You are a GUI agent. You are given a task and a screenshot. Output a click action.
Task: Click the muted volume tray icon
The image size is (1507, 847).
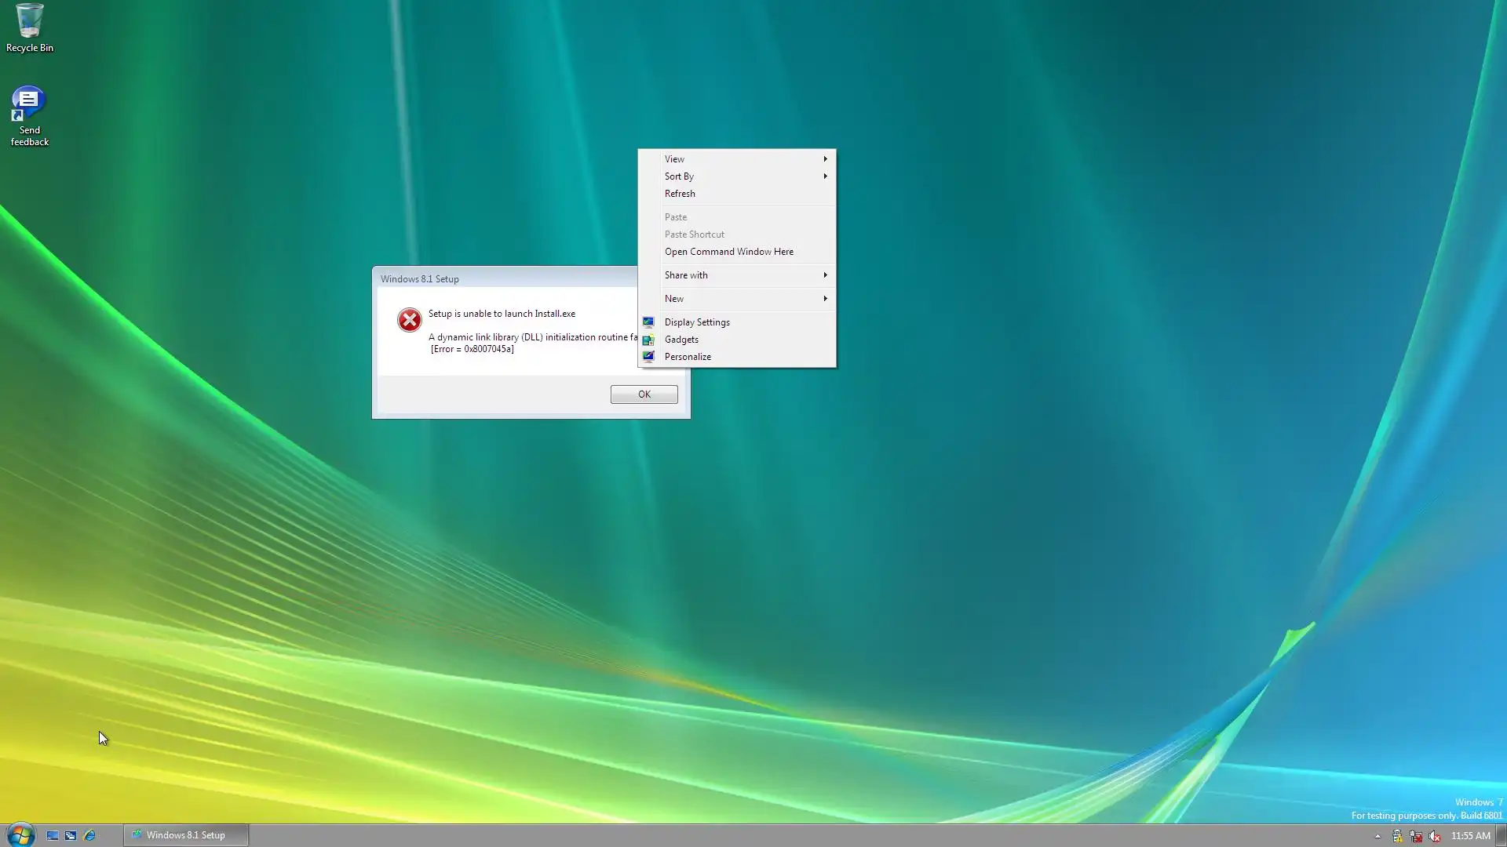pyautogui.click(x=1435, y=836)
